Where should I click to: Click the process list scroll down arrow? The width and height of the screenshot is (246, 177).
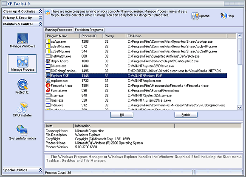[240, 108]
